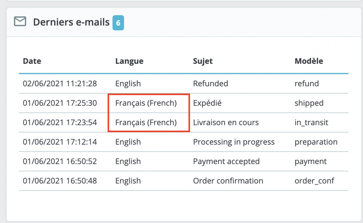Click Français (French) in the Expédié row
The width and height of the screenshot is (363, 223).
pyautogui.click(x=146, y=103)
